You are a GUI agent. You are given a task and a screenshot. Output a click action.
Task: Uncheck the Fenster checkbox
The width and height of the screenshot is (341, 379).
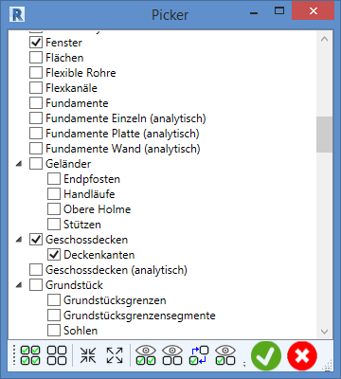[x=36, y=42]
